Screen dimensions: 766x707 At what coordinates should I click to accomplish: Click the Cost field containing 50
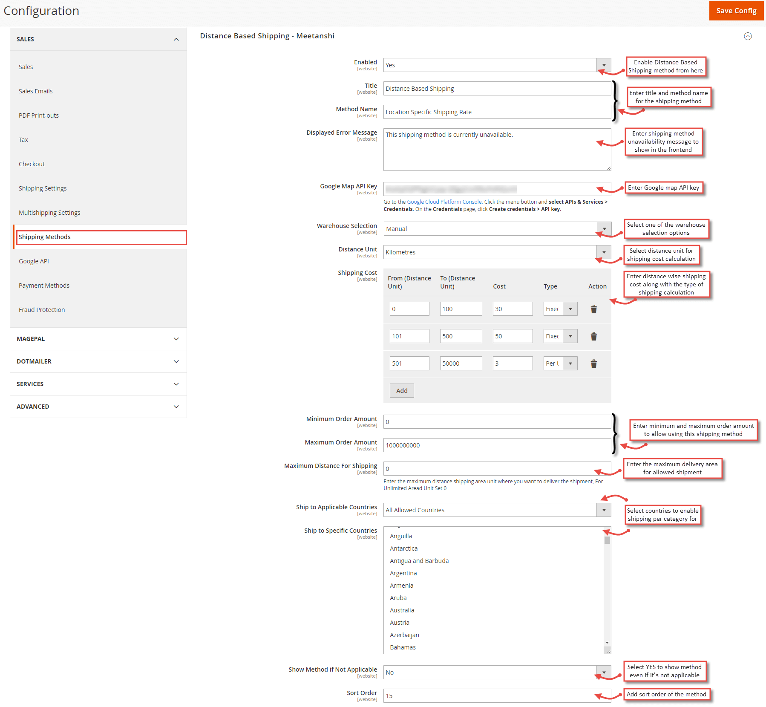[x=513, y=336]
